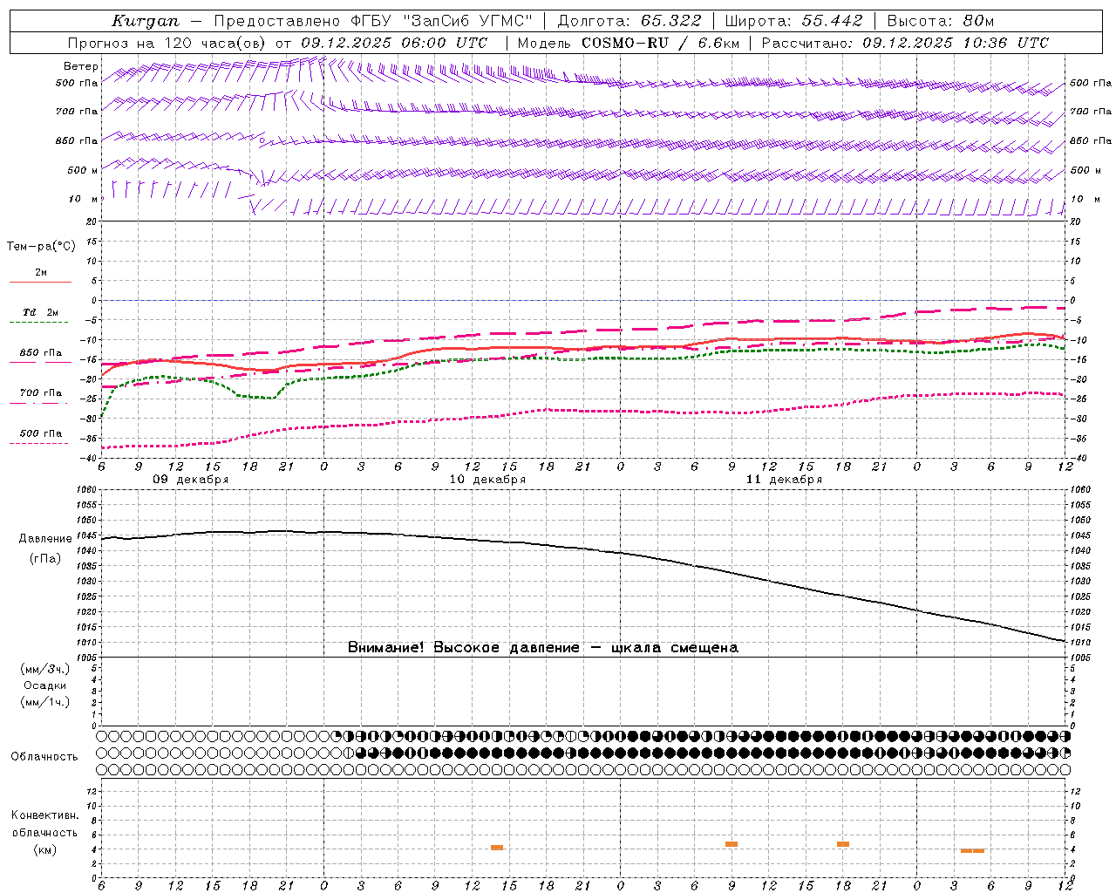Click the 11 декабря date label
Image resolution: width=1116 pixels, height=893 pixels.
[784, 480]
